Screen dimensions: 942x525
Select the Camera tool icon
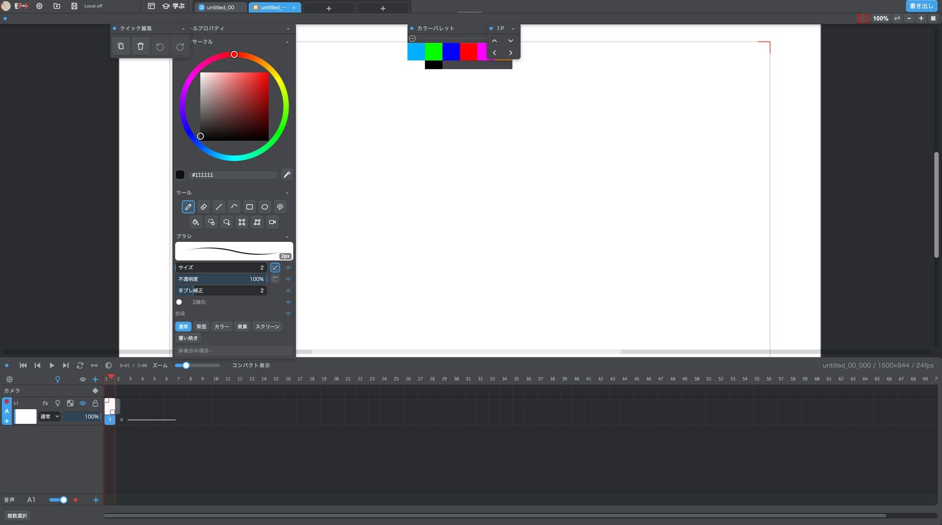[272, 222]
